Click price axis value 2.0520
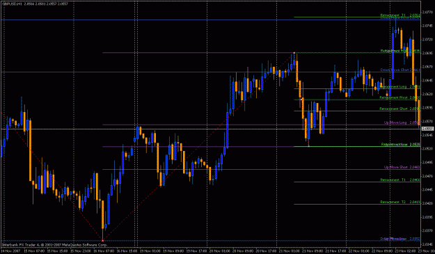Viewport: 435px width, 254px height. pos(427,149)
